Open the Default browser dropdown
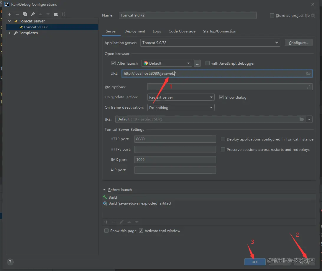The image size is (322, 271). click(167, 63)
